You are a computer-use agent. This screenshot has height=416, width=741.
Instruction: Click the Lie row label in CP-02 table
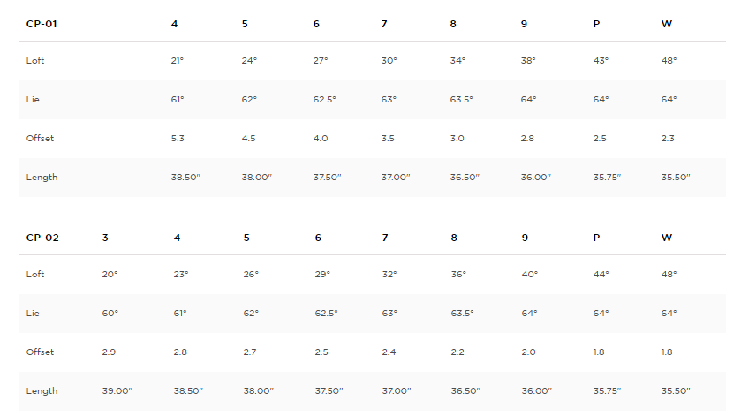(33, 313)
